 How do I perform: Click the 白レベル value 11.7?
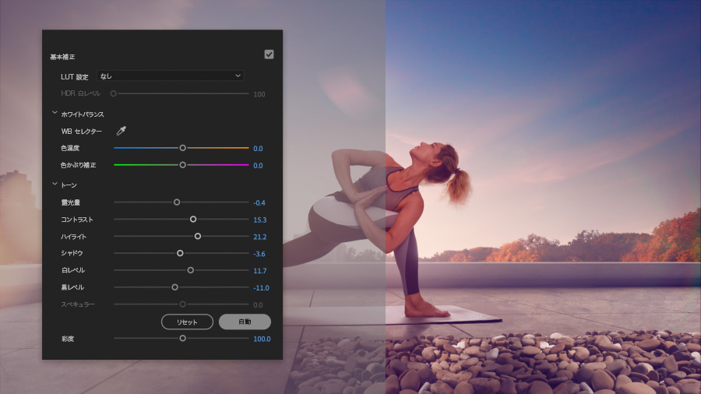pos(259,271)
